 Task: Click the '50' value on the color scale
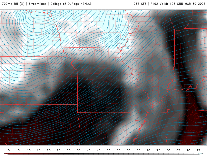[108, 150]
